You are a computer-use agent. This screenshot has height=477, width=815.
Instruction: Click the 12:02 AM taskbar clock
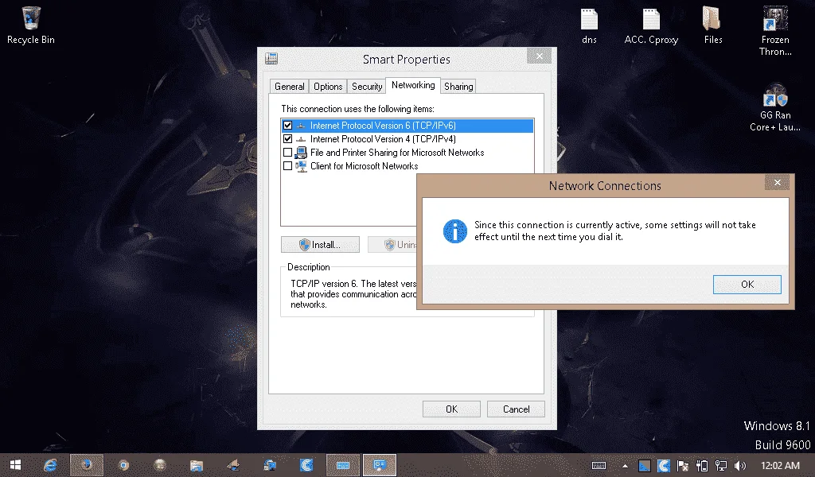[x=780, y=466]
